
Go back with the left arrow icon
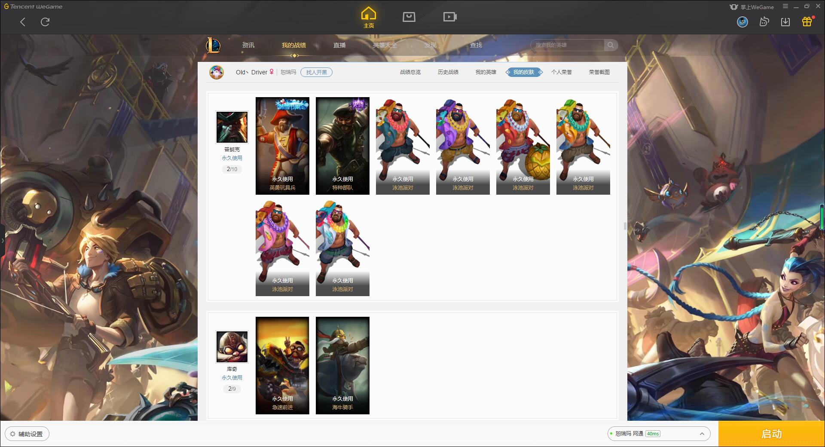coord(23,22)
